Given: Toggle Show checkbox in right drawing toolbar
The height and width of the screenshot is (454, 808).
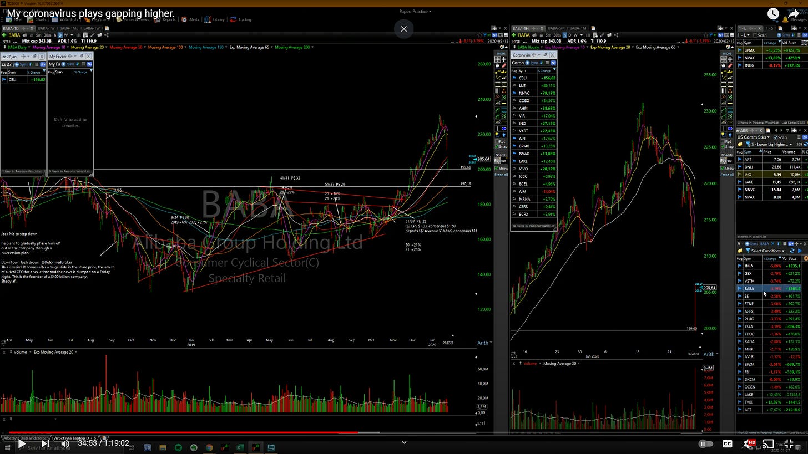Looking at the screenshot, I should coord(723,168).
